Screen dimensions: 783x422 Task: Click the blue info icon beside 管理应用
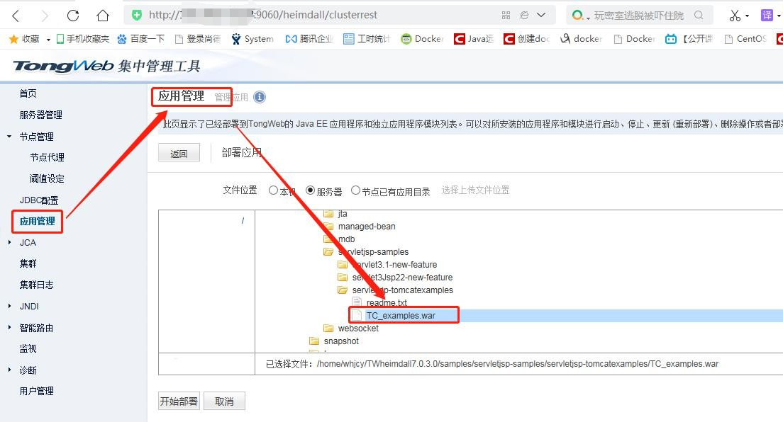[260, 97]
